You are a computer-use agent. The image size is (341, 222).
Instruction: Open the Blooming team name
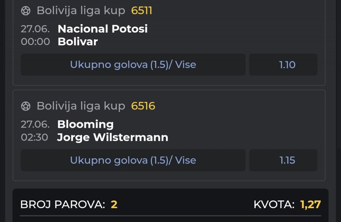click(x=86, y=124)
